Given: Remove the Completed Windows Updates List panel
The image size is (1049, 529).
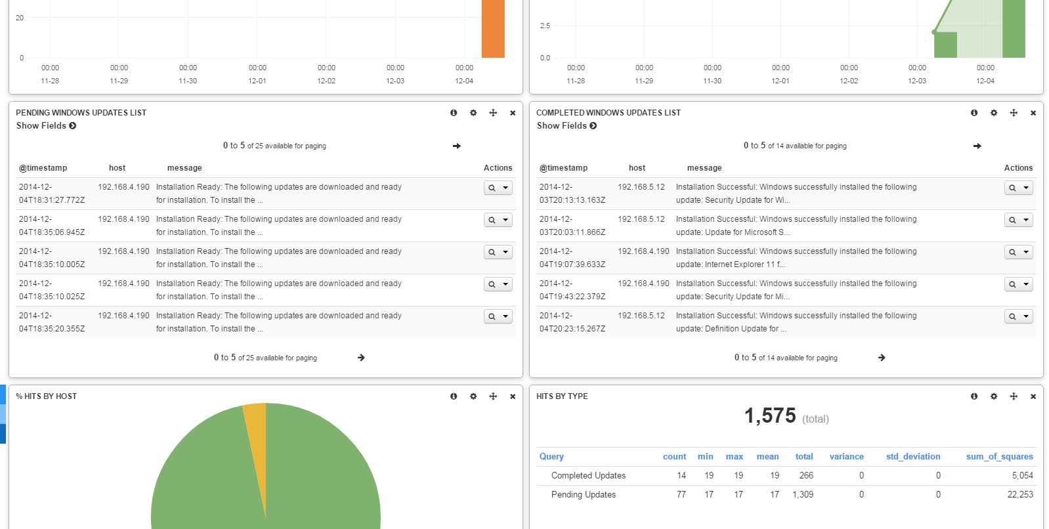Looking at the screenshot, I should coord(1033,113).
